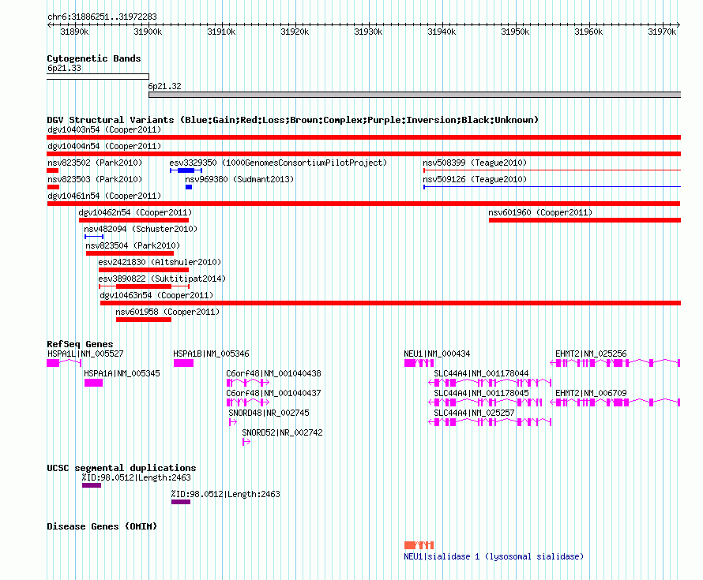Viewport: 703px width, 580px height.
Task: Select the red esv3890822 loss bar
Action: coord(144,286)
